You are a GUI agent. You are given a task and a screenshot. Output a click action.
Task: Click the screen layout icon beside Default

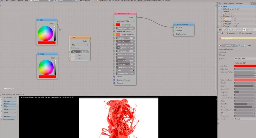31,1
